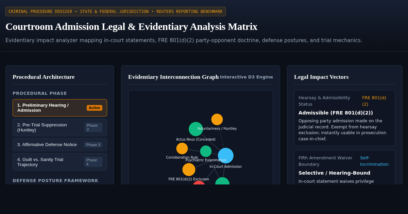Choose Guilt vs. Sanity Trial Trajectory
This screenshot has width=408, height=214.
coord(60,162)
